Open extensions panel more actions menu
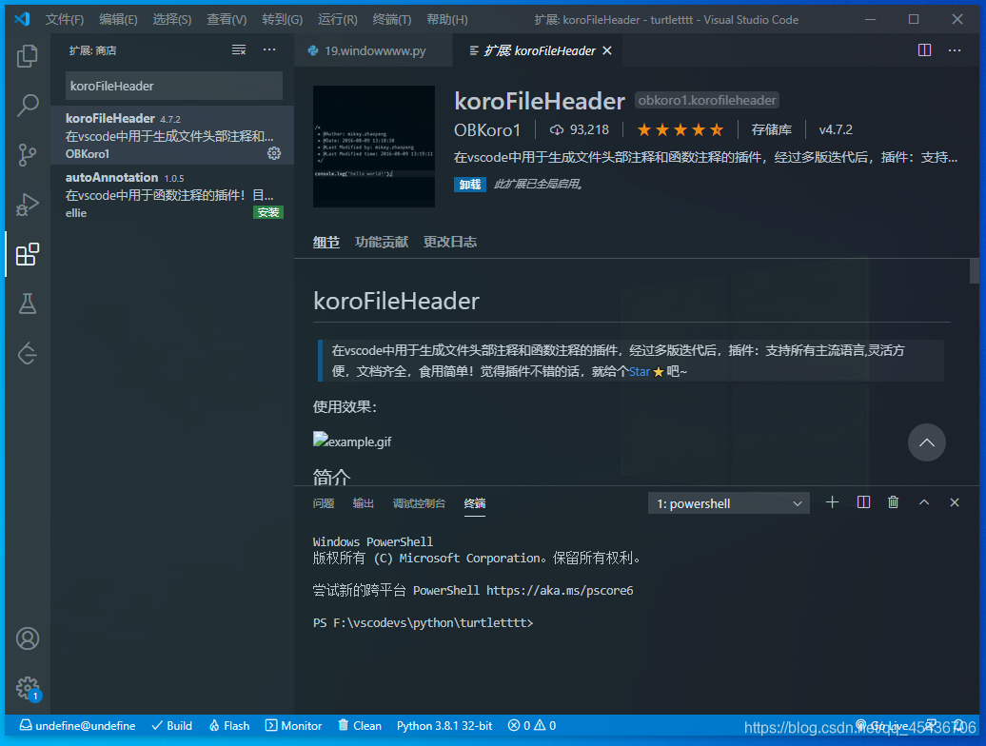The width and height of the screenshot is (986, 746). (x=269, y=49)
